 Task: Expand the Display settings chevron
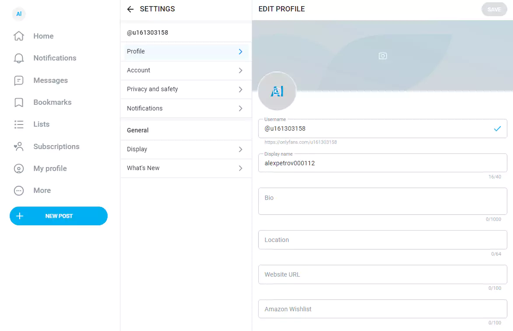(x=240, y=149)
